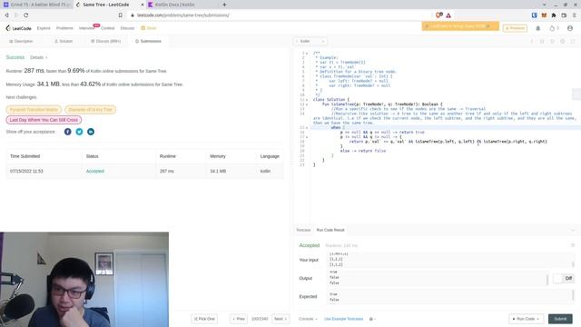Click the Premium button

[x=515, y=28]
